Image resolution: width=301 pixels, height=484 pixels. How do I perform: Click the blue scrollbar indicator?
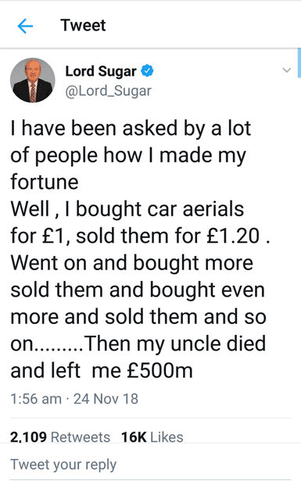point(299,62)
